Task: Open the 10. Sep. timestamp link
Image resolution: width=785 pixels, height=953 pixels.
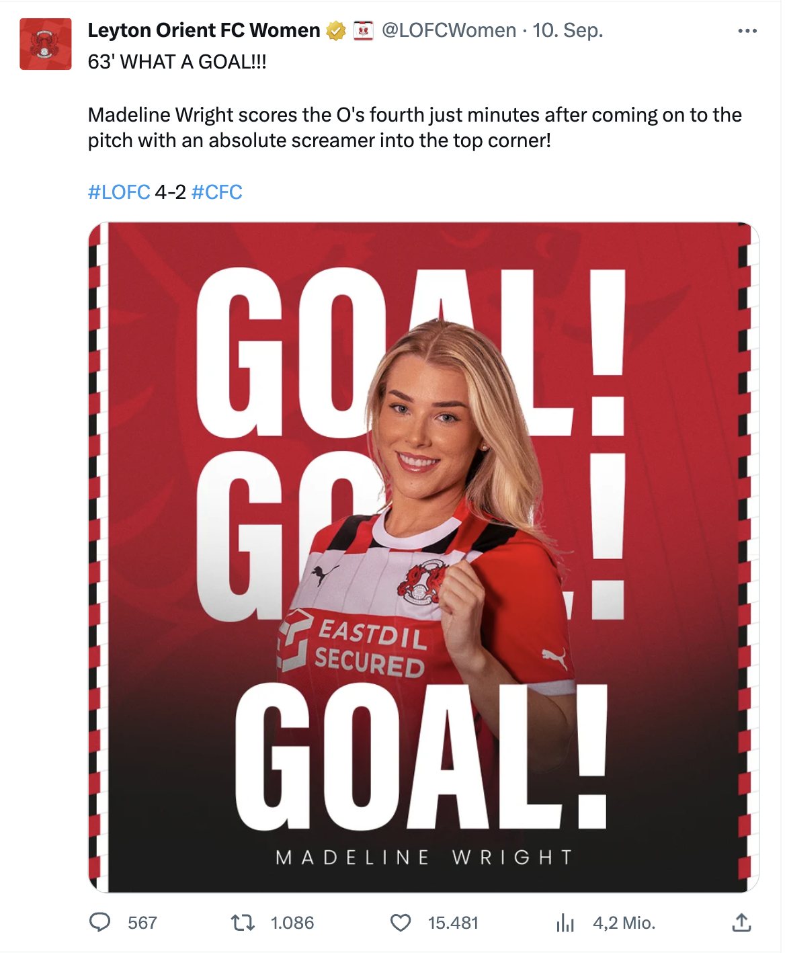Action: 568,30
